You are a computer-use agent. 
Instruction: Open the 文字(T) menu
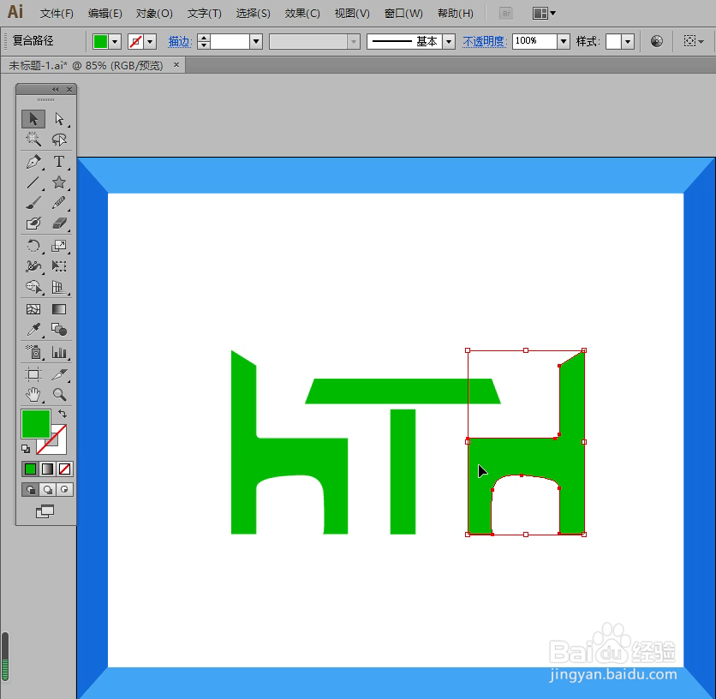(205, 13)
